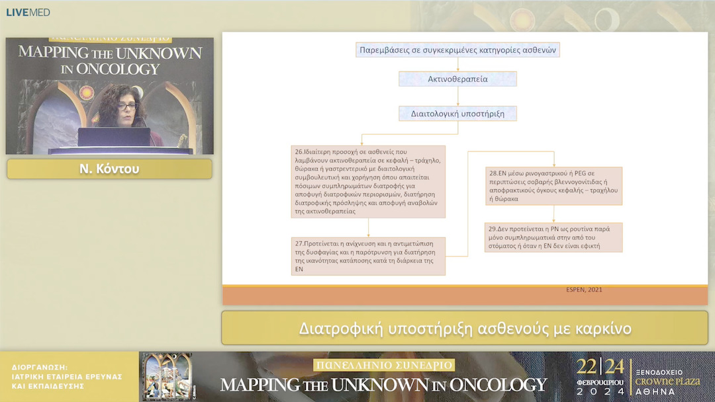The height and width of the screenshot is (402, 715).
Task: Click the talk title banner Διατροφική υποστήριξη ασθενούς με καρκίνο
Action: pyautogui.click(x=465, y=328)
